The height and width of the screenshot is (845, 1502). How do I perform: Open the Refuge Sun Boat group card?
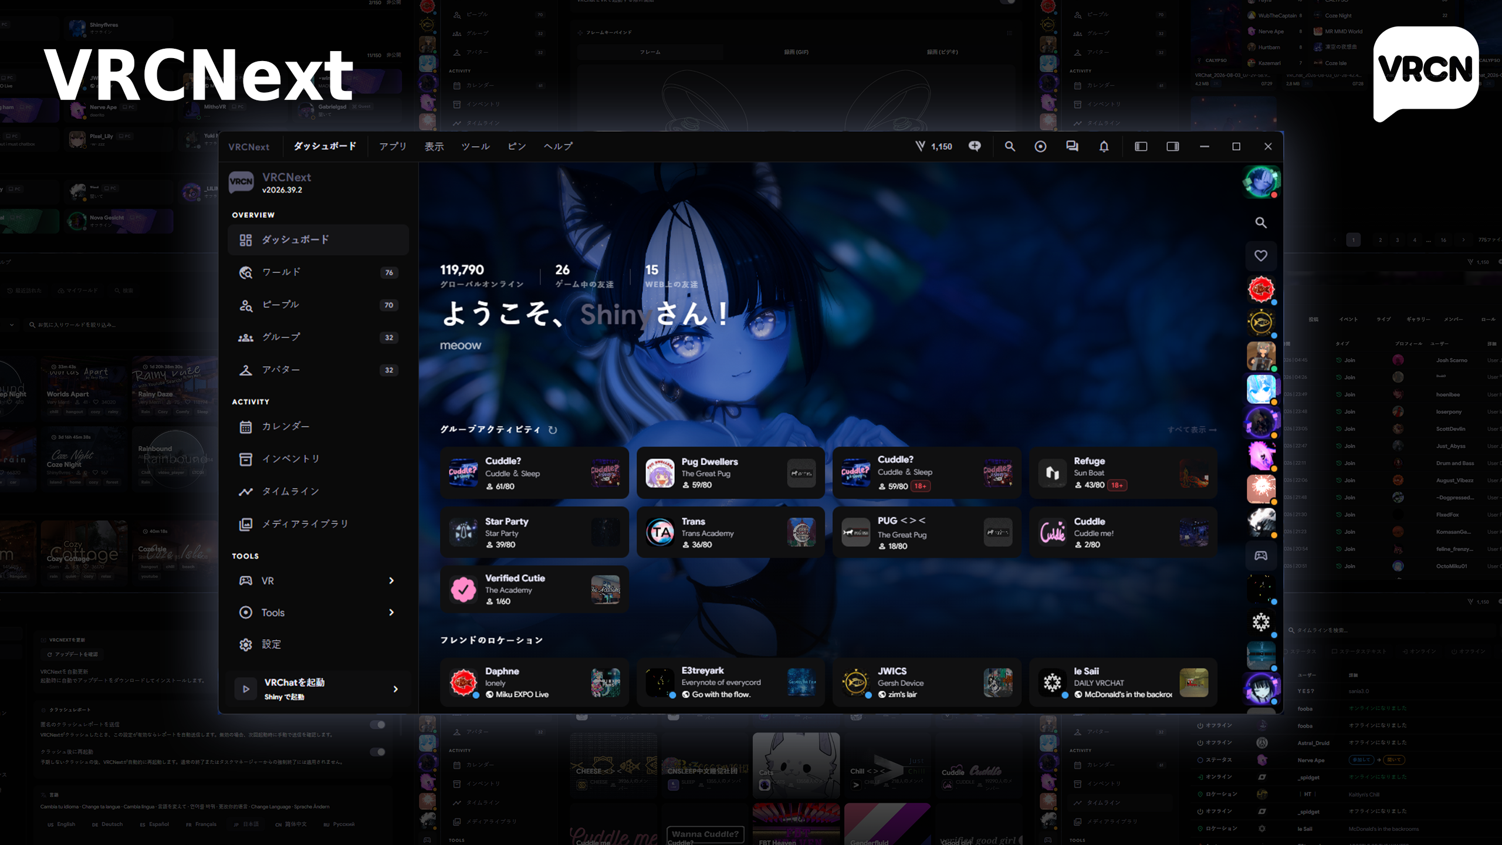click(1123, 473)
